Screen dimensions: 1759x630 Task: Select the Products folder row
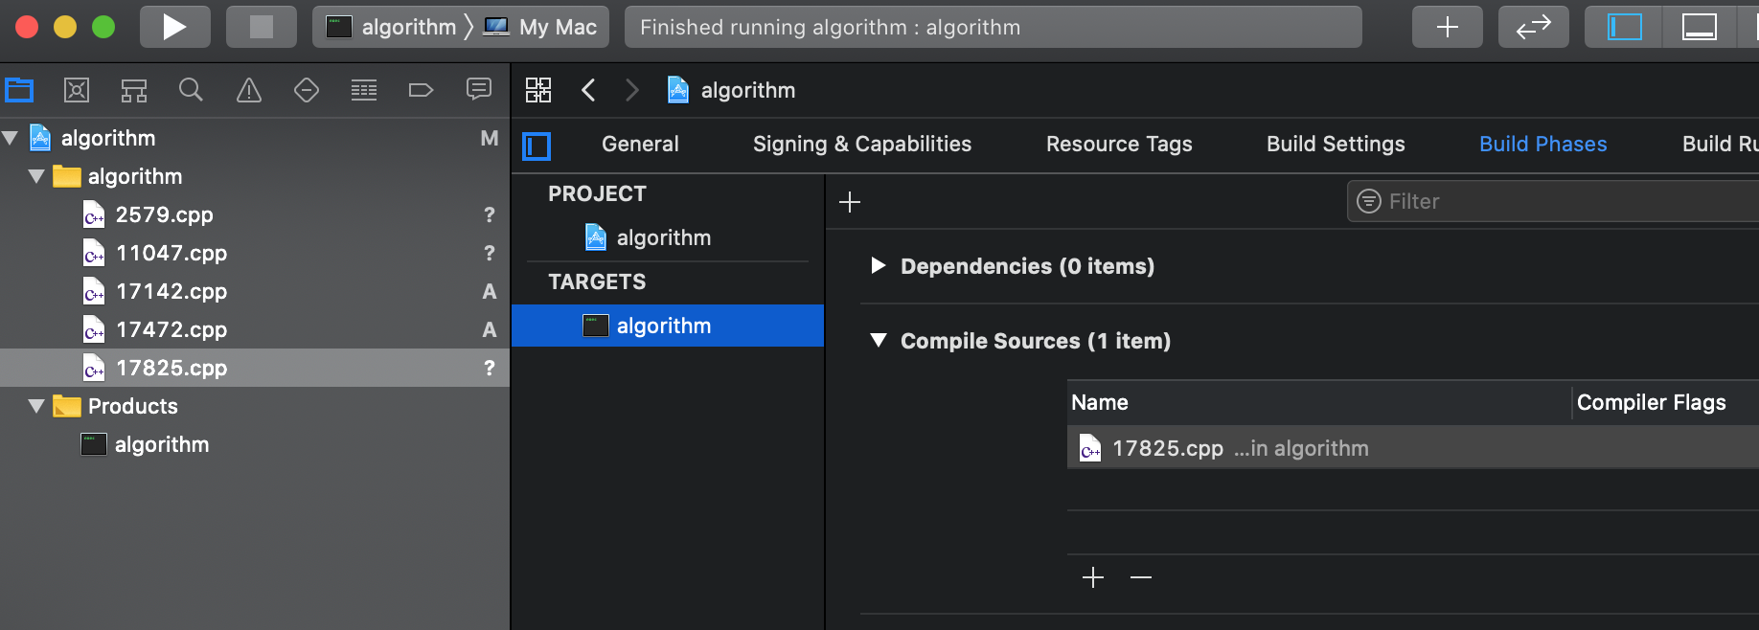(255, 406)
